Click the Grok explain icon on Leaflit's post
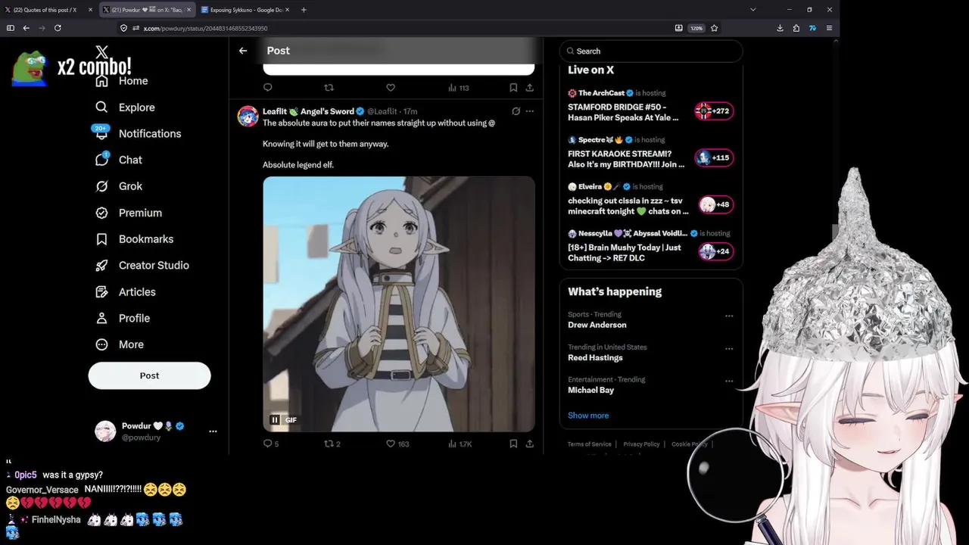Viewport: 969px width, 545px height. click(x=516, y=111)
